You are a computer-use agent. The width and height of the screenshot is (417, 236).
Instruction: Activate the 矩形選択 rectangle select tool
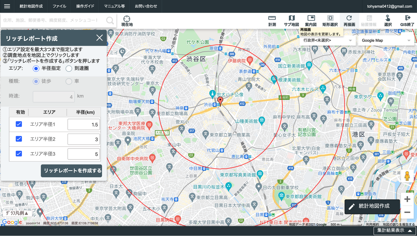click(x=330, y=21)
